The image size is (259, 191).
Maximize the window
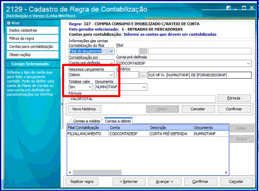244,8
